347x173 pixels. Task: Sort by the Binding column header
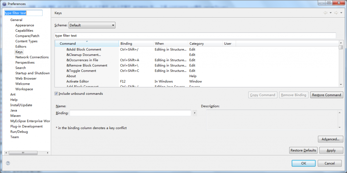(136, 44)
